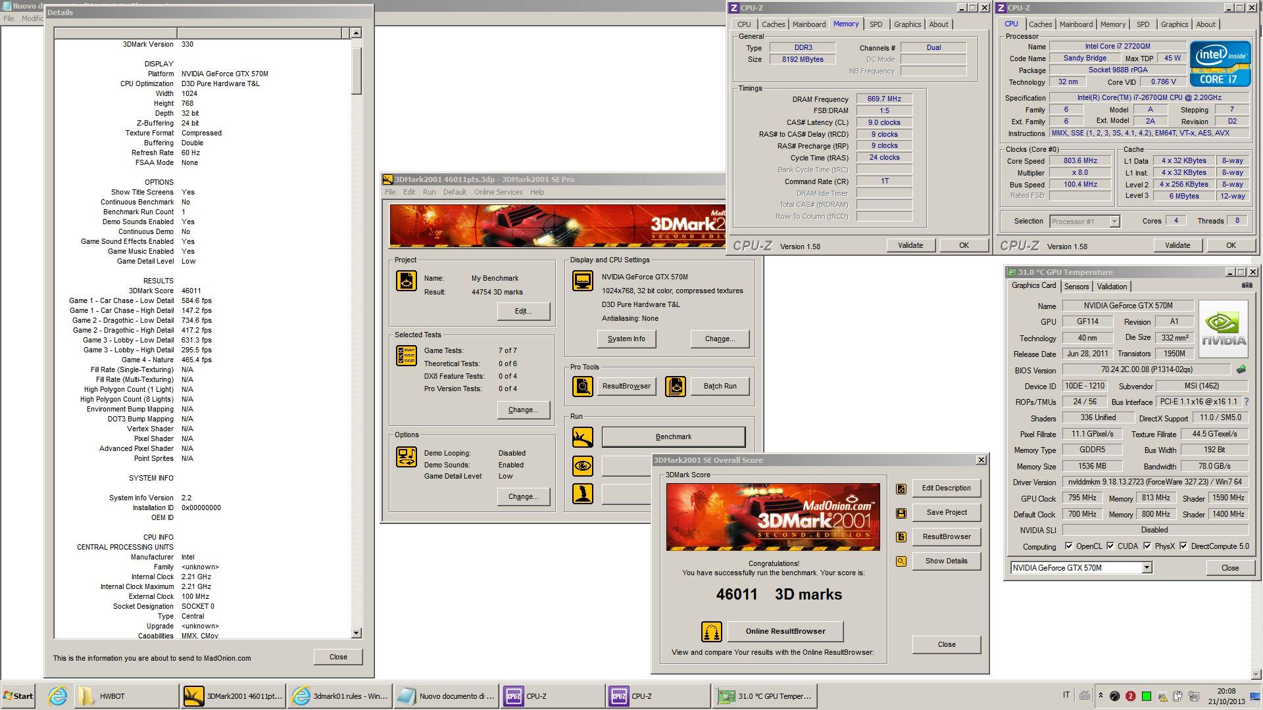
Task: Click OK in the CPU-Z CPU window
Action: pos(1230,245)
